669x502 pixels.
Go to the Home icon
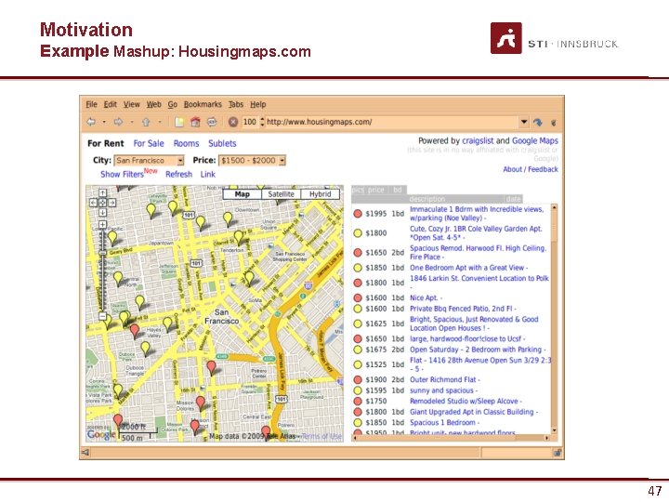click(195, 122)
